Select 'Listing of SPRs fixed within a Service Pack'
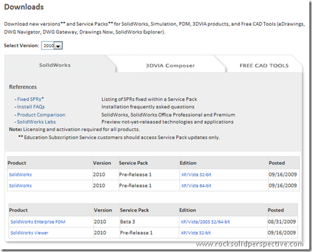 [149, 99]
